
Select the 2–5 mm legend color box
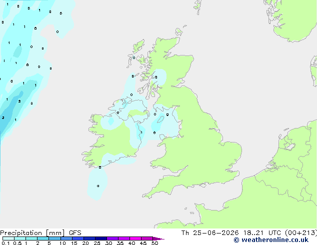(x=43, y=238)
